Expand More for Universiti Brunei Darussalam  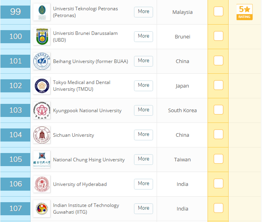coord(144,36)
